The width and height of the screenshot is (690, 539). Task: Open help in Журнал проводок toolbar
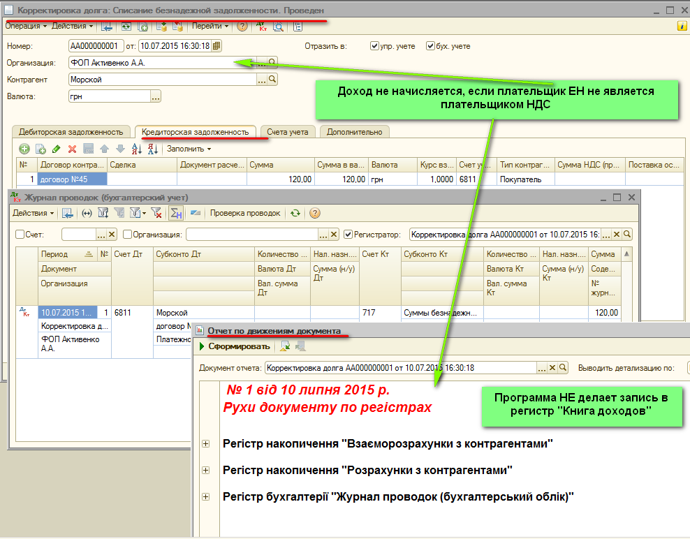pyautogui.click(x=315, y=214)
